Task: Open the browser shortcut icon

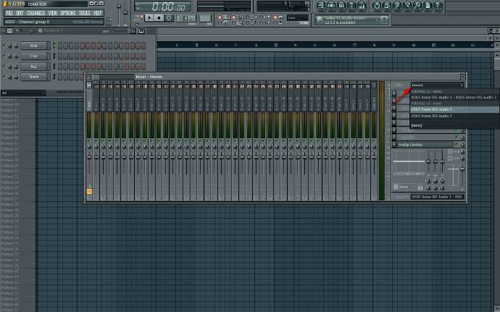Action: pyautogui.click(x=351, y=5)
